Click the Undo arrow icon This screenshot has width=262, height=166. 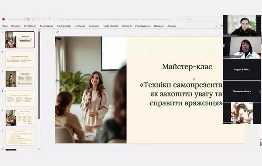point(38,19)
